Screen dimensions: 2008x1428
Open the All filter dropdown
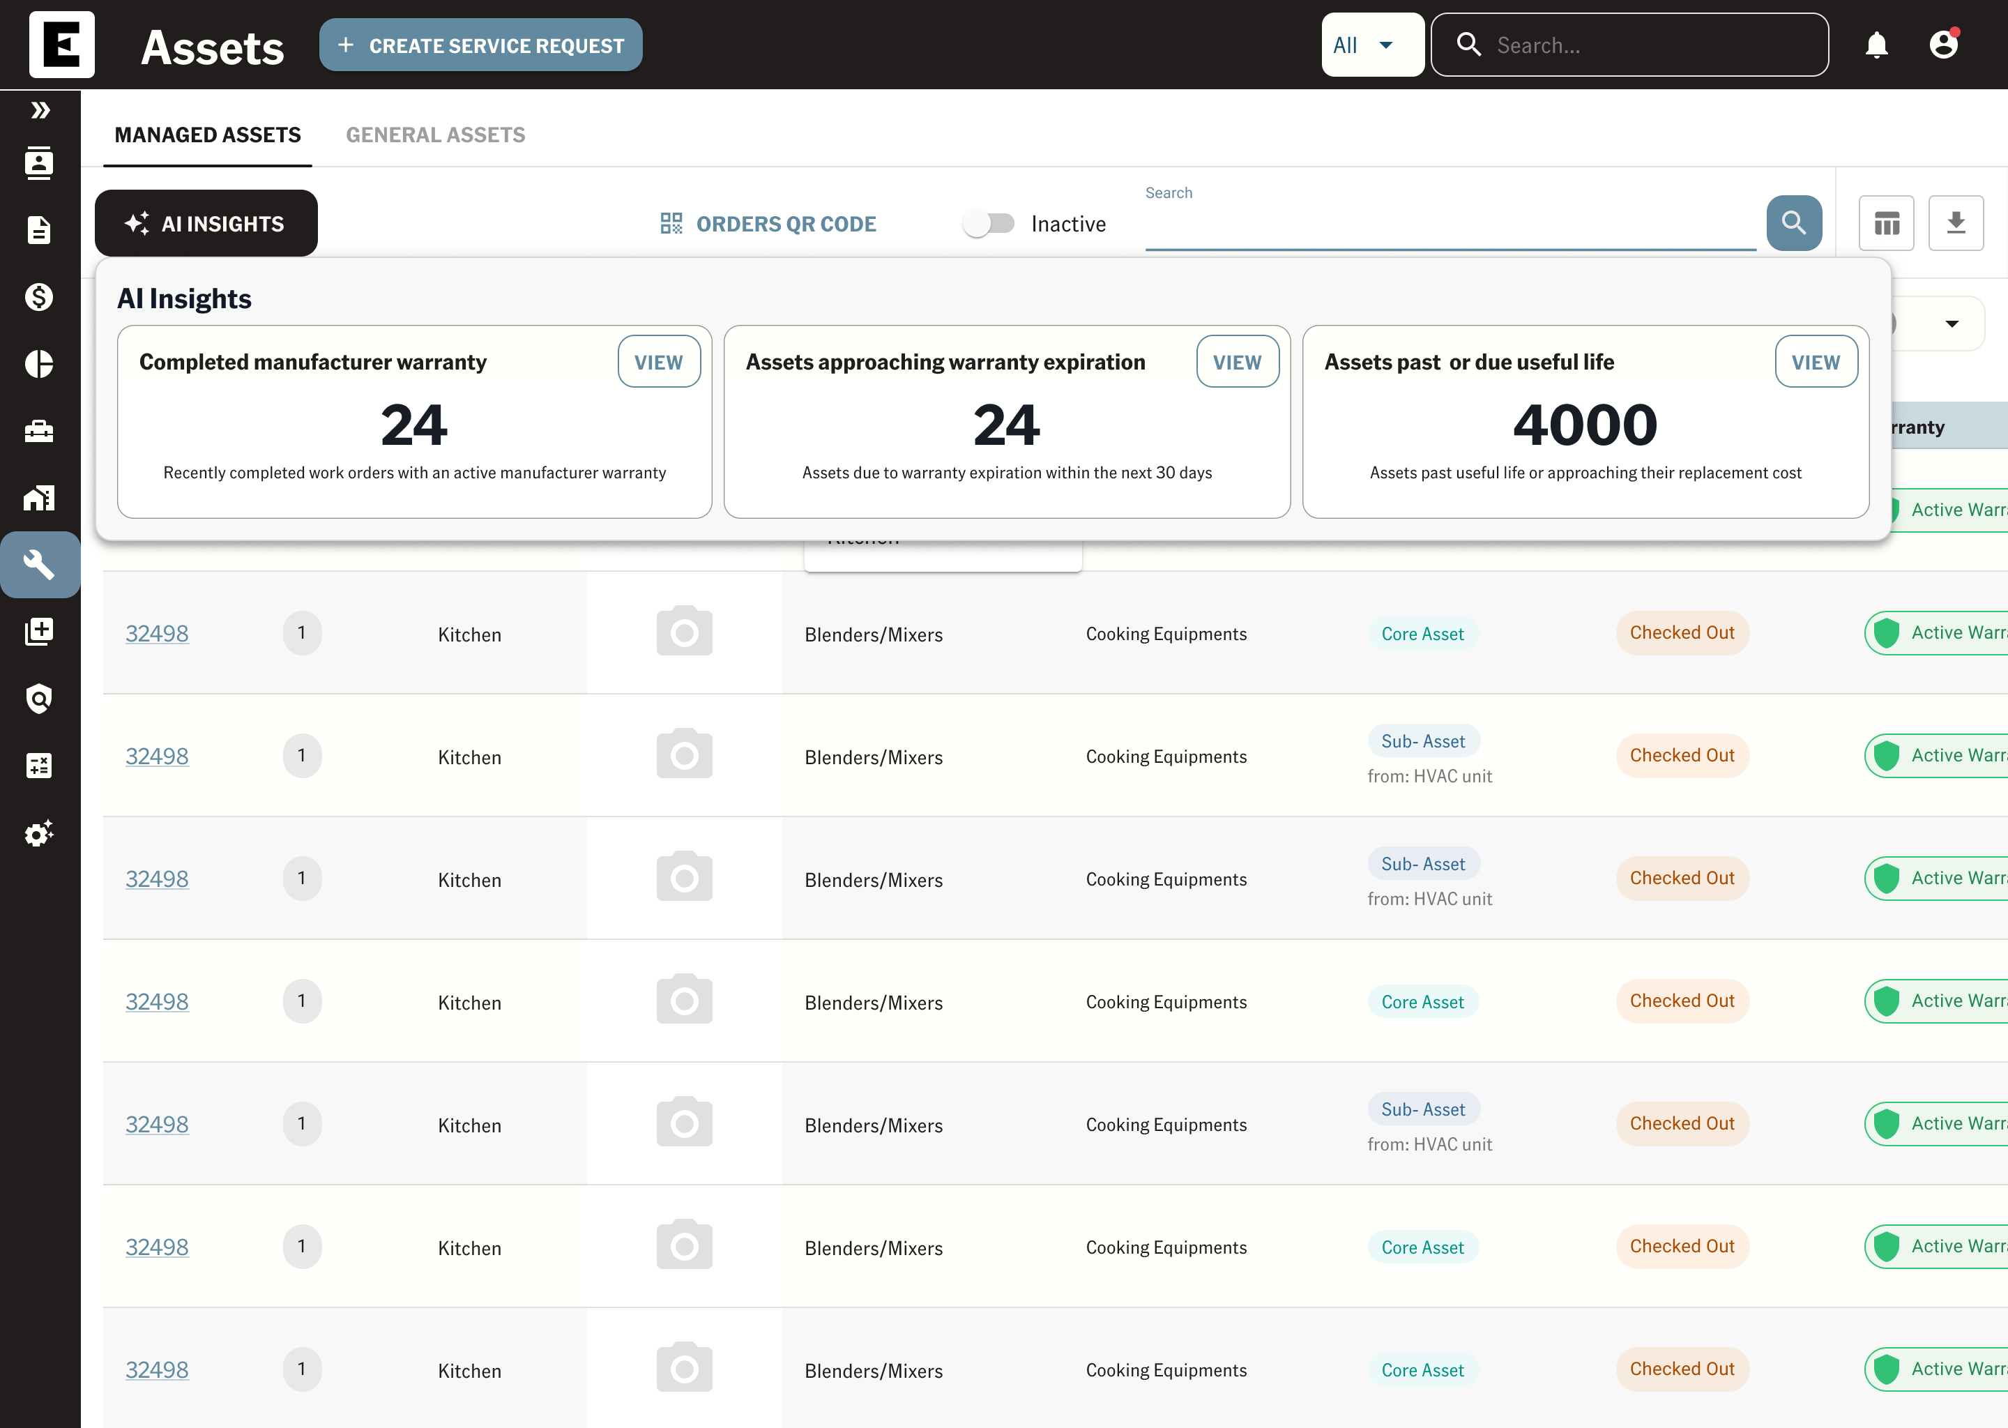pyautogui.click(x=1372, y=45)
